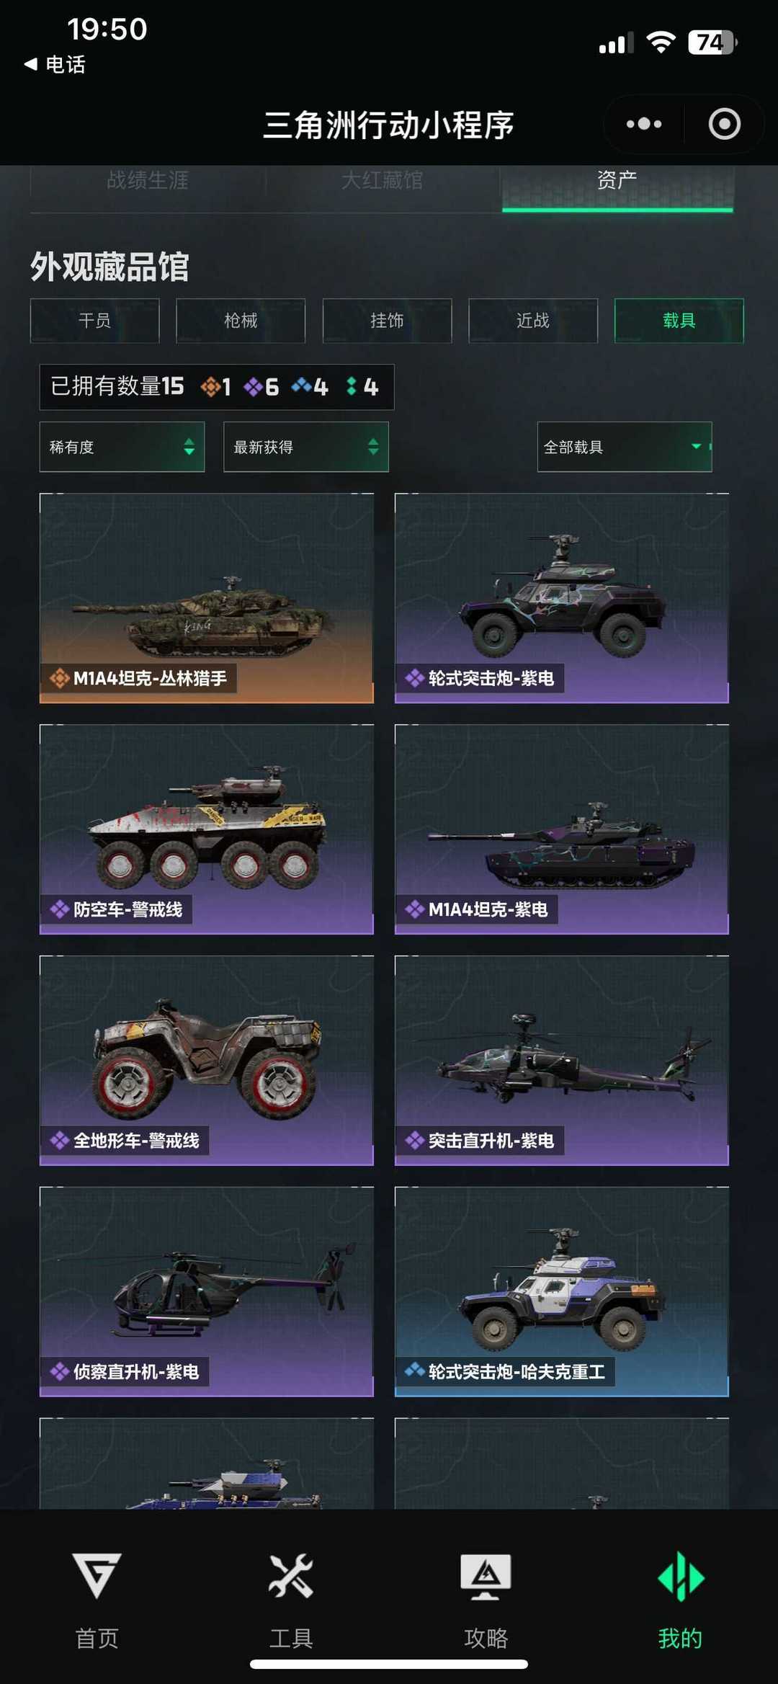
Task: Tap the orange rarity icon count
Action: click(x=216, y=387)
